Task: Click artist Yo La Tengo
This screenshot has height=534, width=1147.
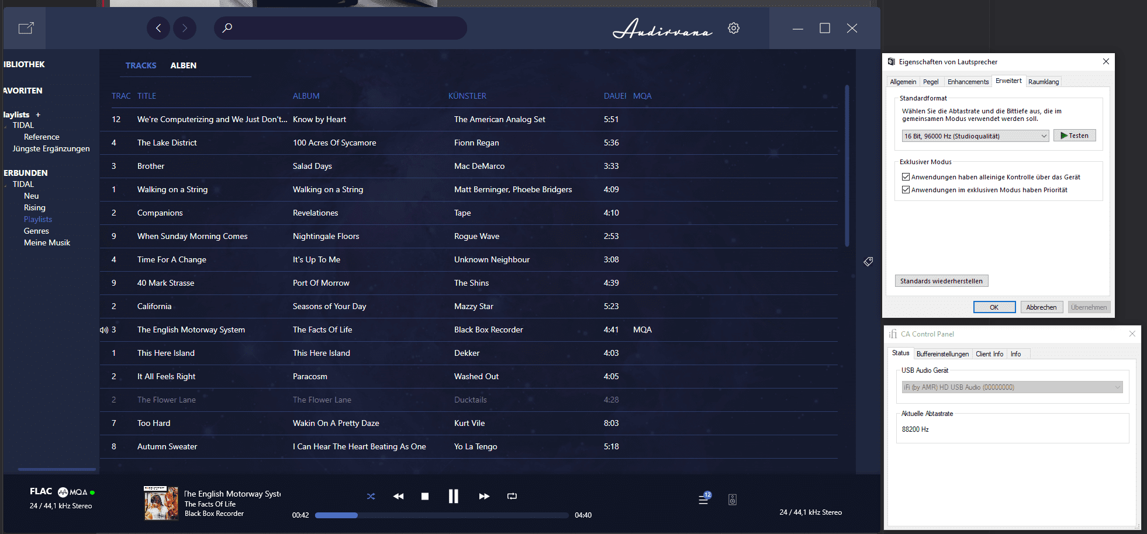Action: click(x=476, y=446)
